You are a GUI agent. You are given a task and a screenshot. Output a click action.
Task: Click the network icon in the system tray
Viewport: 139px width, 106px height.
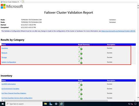(129, 104)
